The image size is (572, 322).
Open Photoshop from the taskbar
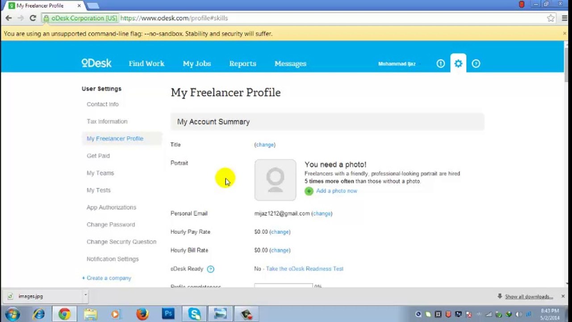[168, 314]
